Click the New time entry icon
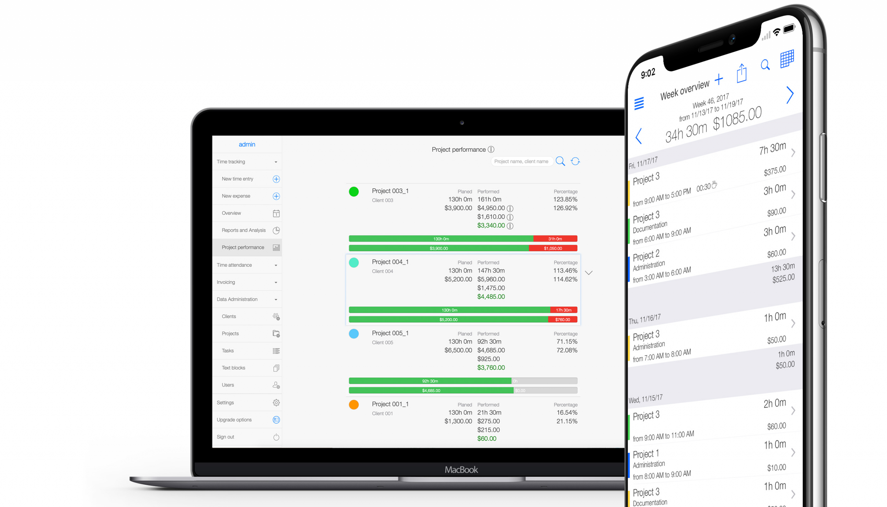The image size is (887, 507). pyautogui.click(x=275, y=178)
